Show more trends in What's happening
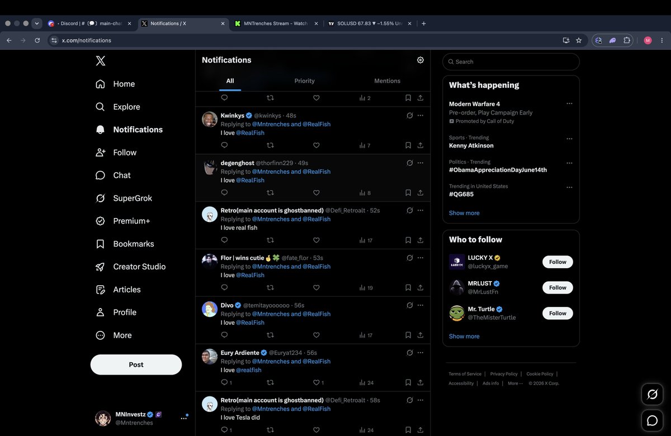Viewport: 671px width, 436px height. [464, 213]
